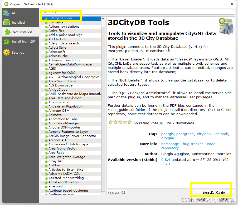Select Advanced Line Editor plugin
Screen dimensions: 238x205
pyautogui.click(x=71, y=60)
